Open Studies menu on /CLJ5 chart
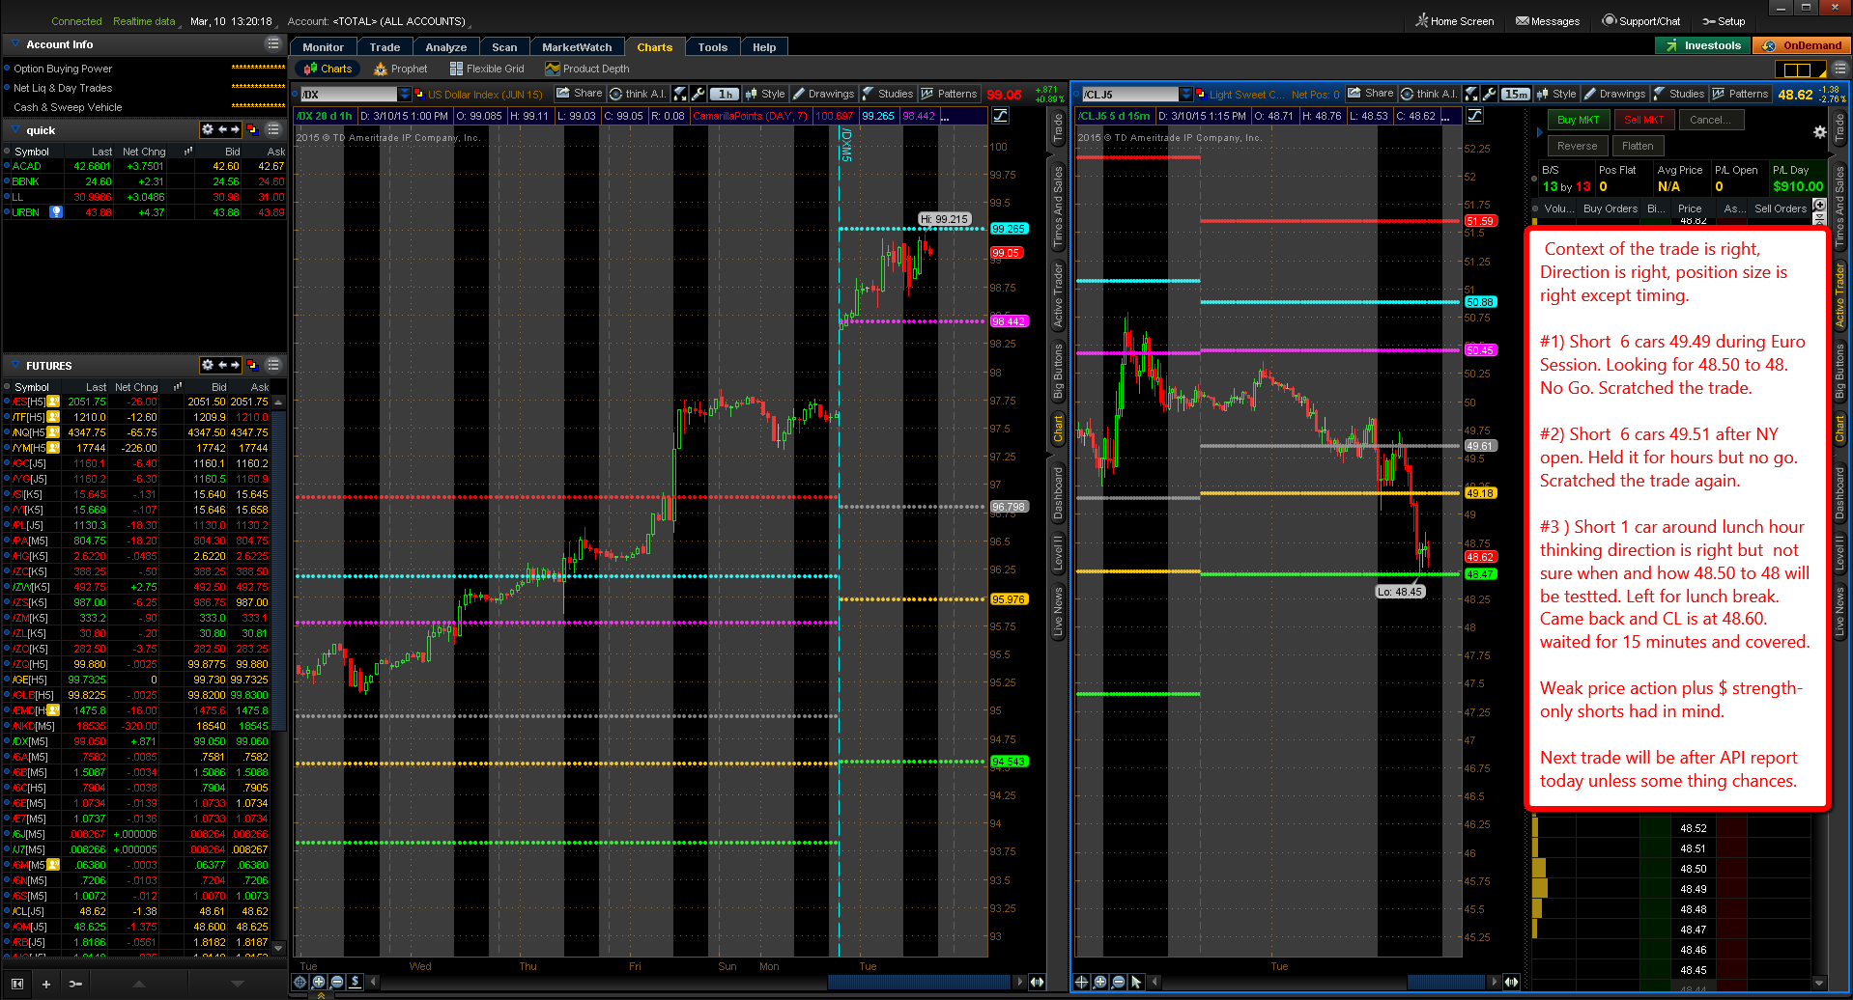 [x=1679, y=94]
